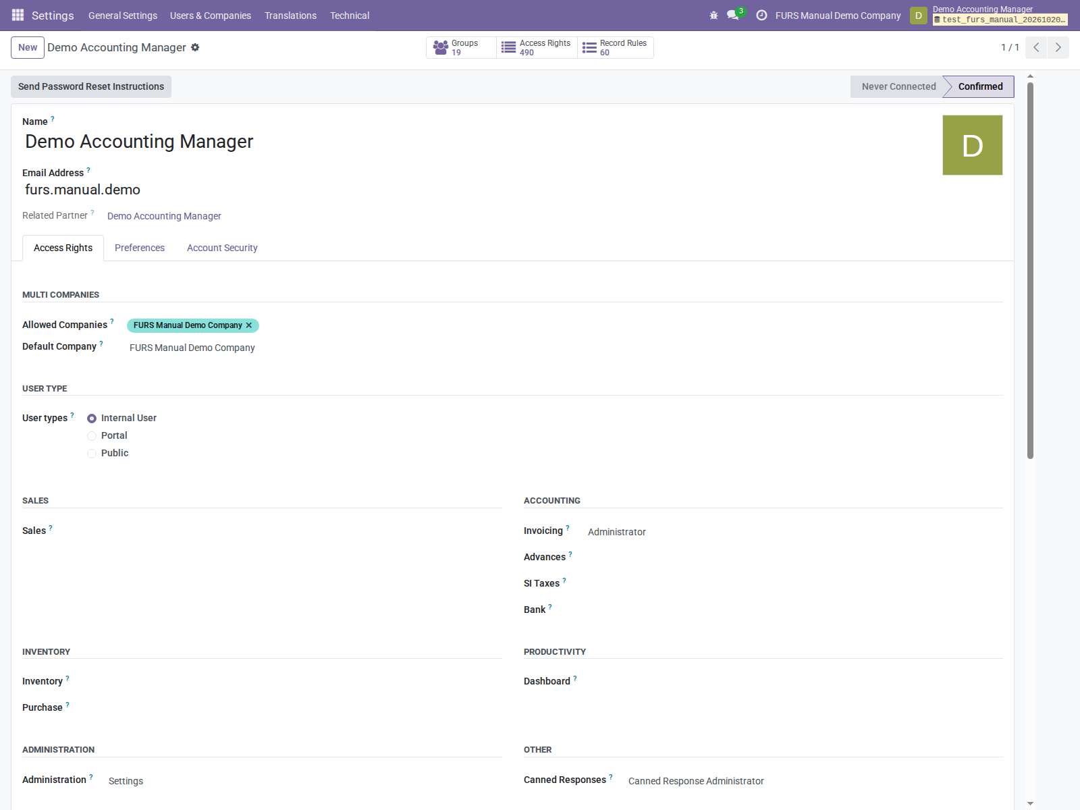Click Send Password Reset Instructions
The image size is (1080, 810).
pyautogui.click(x=91, y=86)
